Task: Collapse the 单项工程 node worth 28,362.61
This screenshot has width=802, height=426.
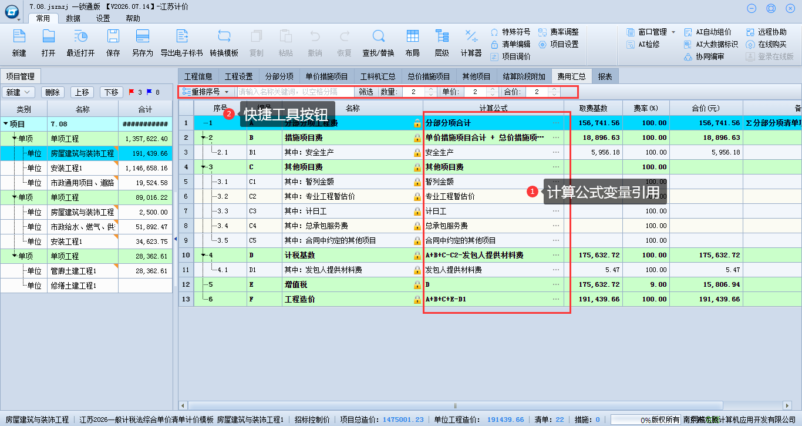Action: (15, 256)
